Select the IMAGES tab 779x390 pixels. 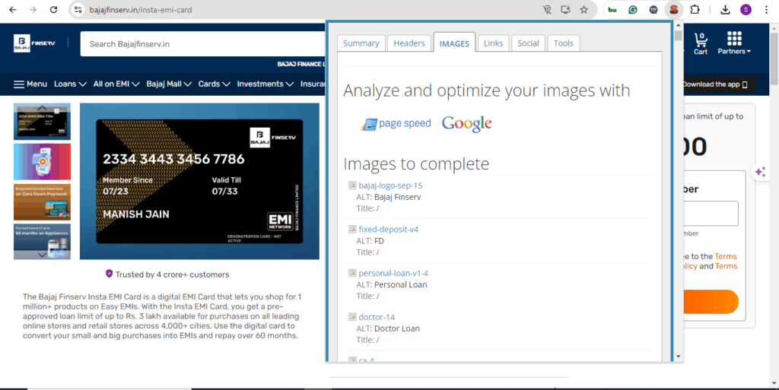pyautogui.click(x=454, y=43)
